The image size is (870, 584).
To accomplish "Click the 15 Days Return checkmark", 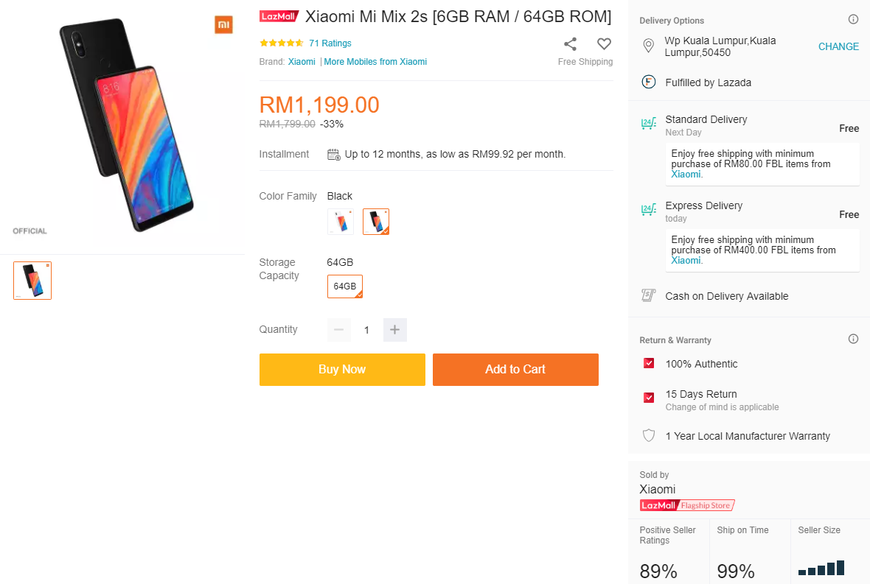I will pos(649,398).
